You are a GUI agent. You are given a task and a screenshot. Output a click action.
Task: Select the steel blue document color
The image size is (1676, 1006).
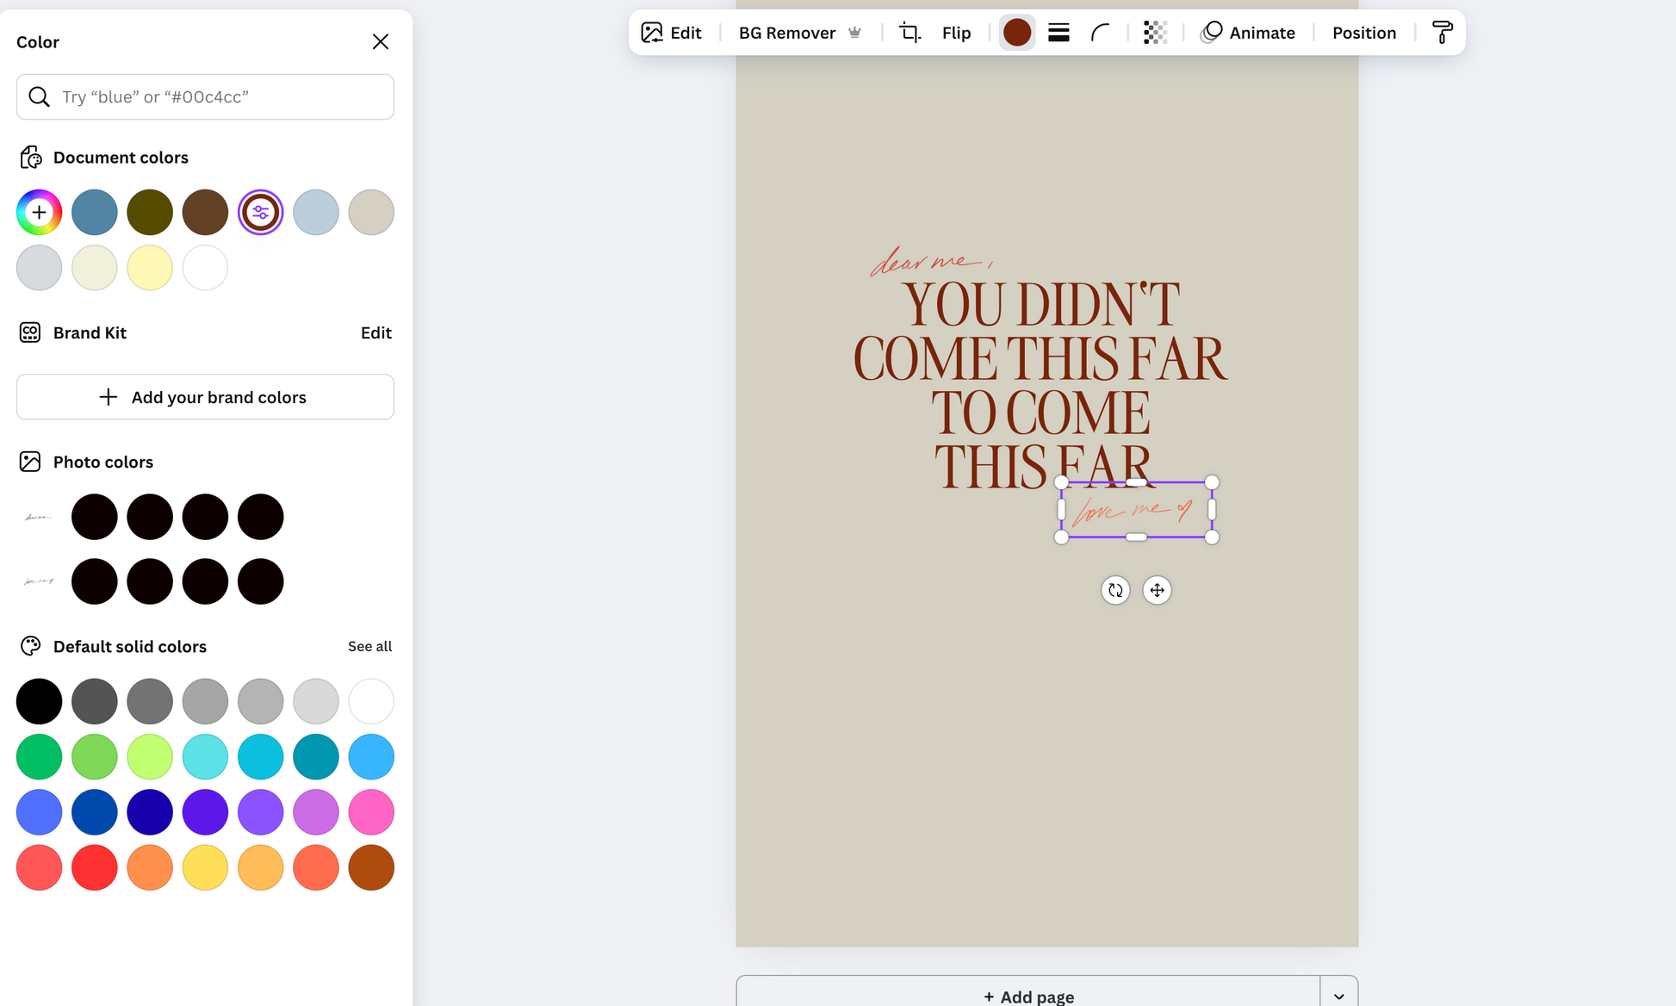coord(95,212)
